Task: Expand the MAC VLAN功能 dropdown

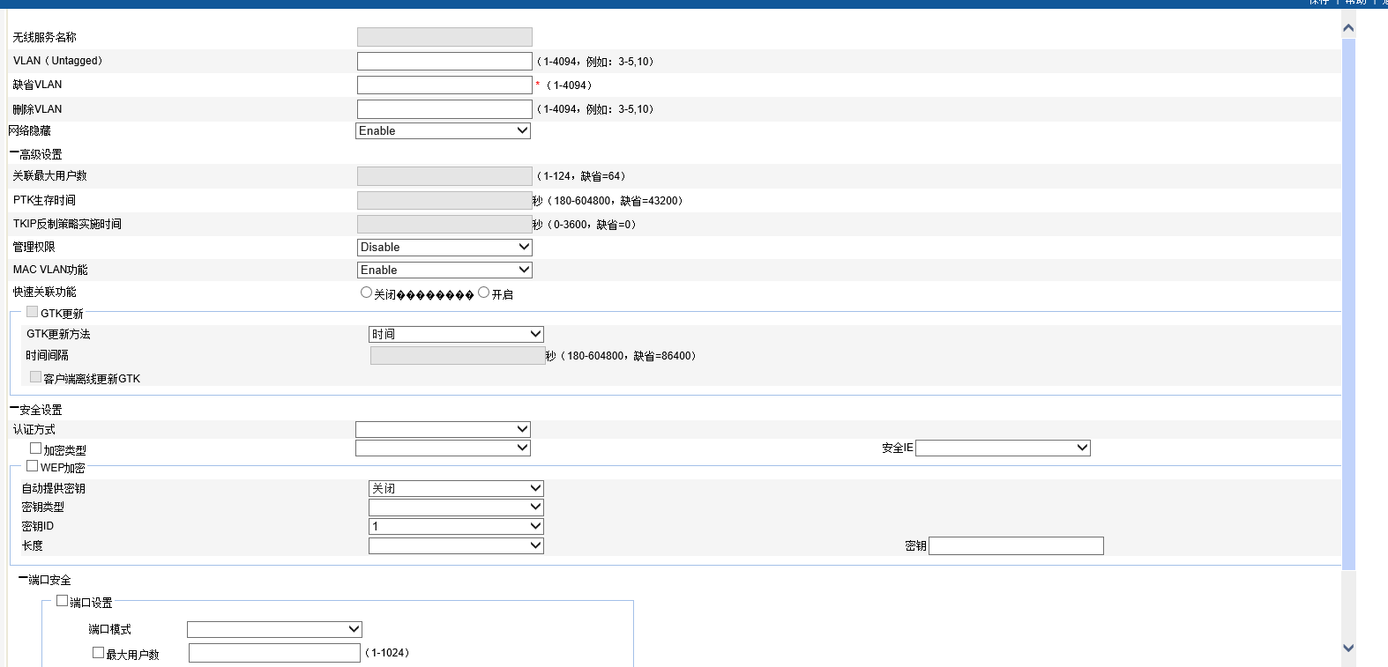Action: pos(444,271)
